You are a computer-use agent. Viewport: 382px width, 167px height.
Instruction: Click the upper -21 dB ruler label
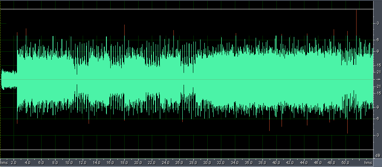click(378, 72)
